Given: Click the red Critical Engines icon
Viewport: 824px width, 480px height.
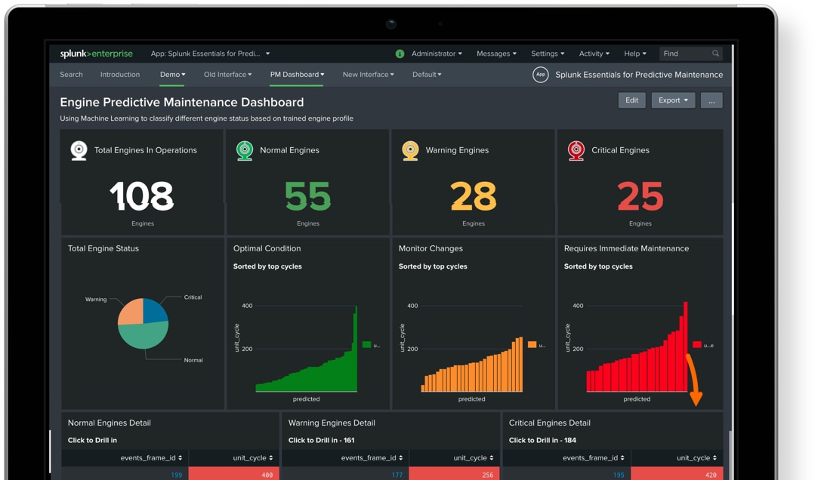Looking at the screenshot, I should click(576, 150).
